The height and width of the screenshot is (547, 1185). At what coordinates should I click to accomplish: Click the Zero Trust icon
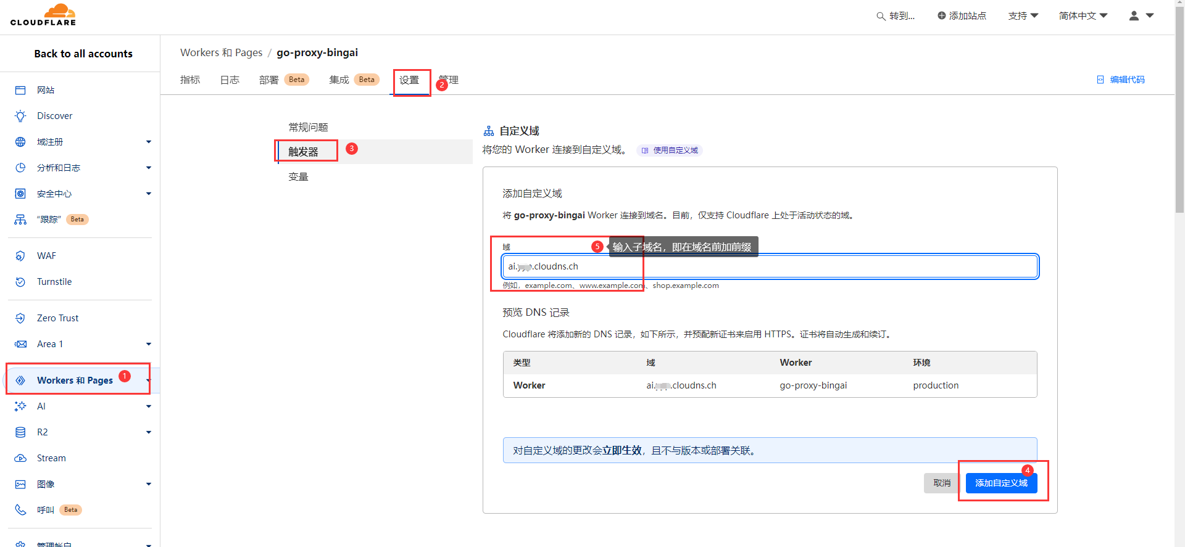tap(20, 318)
